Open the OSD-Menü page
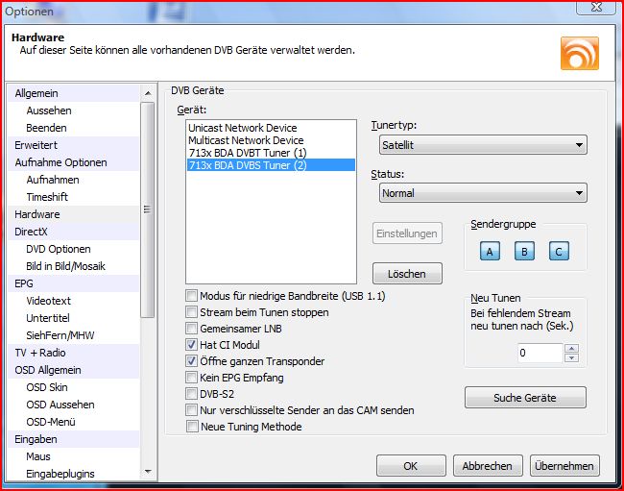The height and width of the screenshot is (491, 624). tap(73, 422)
